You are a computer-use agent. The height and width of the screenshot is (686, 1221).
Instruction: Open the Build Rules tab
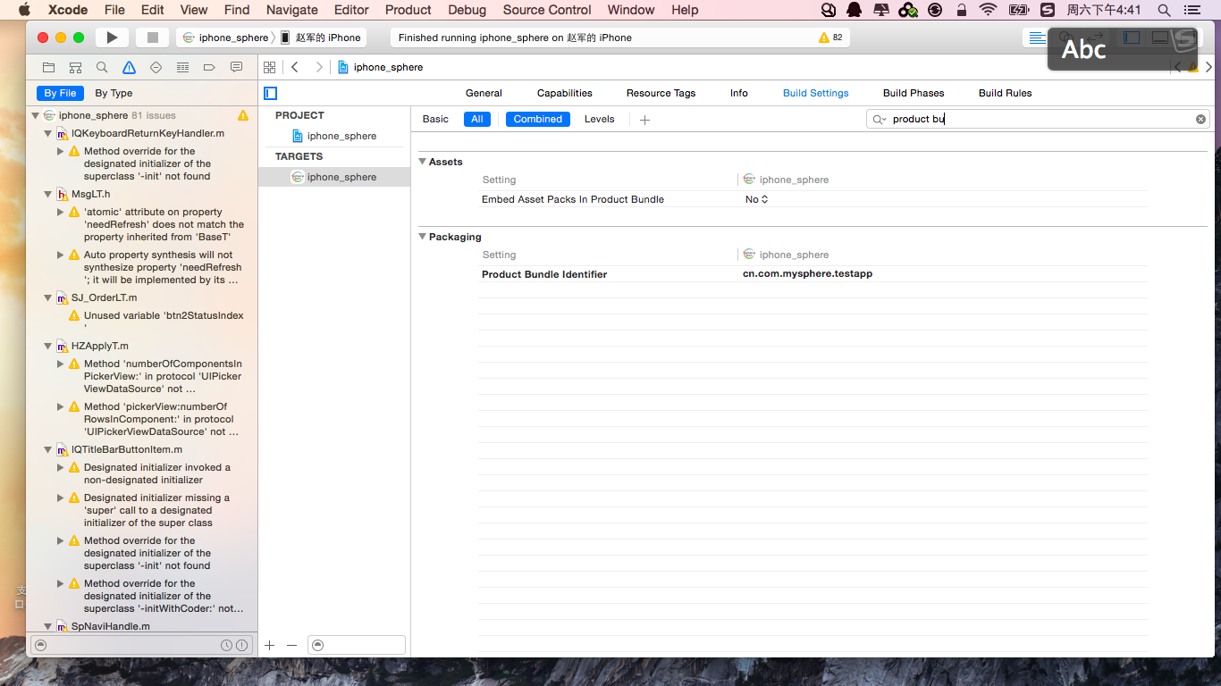[1006, 93]
